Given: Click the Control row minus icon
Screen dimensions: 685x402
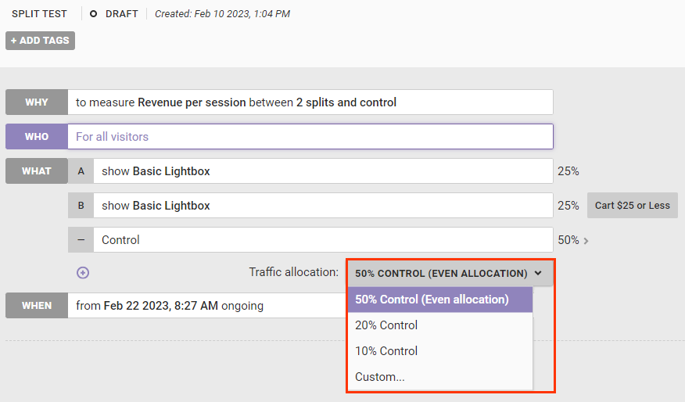Looking at the screenshot, I should coord(81,240).
